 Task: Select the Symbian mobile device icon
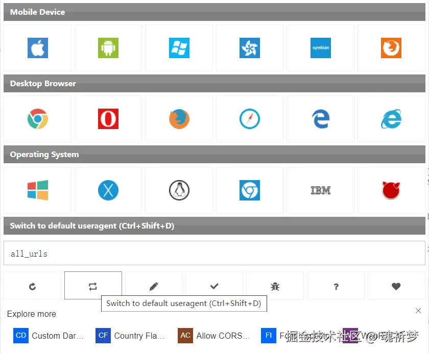320,48
